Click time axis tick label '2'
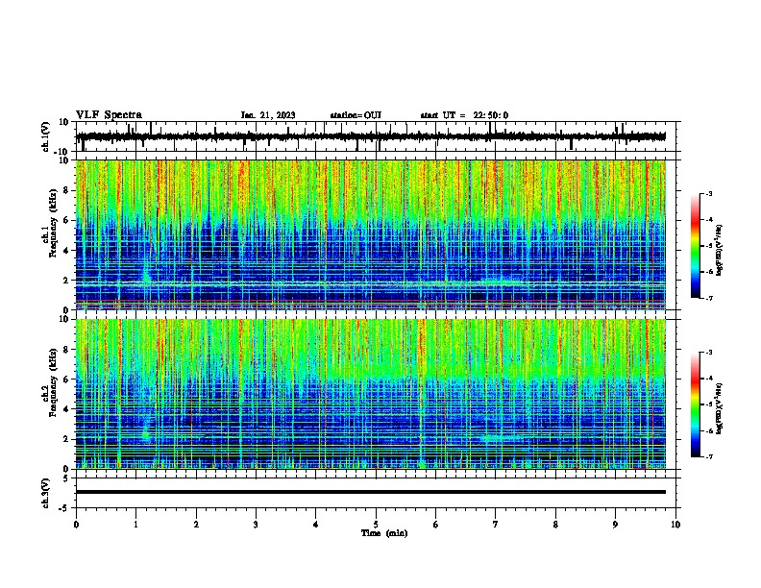761x588 pixels. (196, 525)
